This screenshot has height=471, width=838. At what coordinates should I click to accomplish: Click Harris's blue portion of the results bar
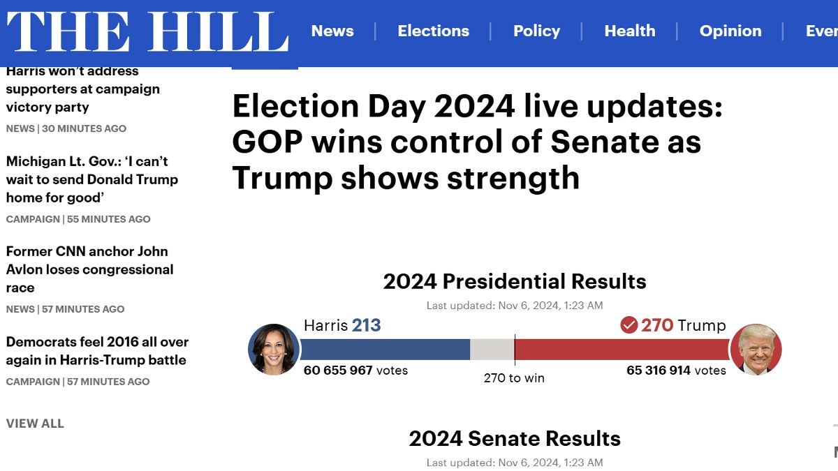coord(384,349)
